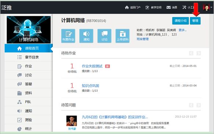Open the 讨论 discussion tile
This screenshot has width=214, height=134.
click(x=104, y=36)
